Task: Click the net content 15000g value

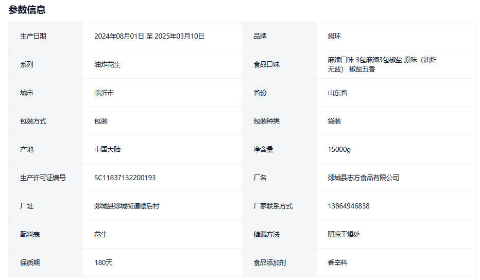Action: [x=339, y=149]
